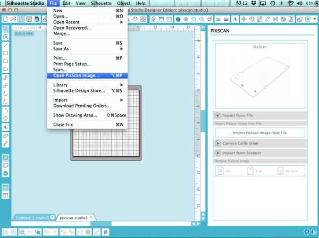Expand the Import submenu

pos(87,100)
